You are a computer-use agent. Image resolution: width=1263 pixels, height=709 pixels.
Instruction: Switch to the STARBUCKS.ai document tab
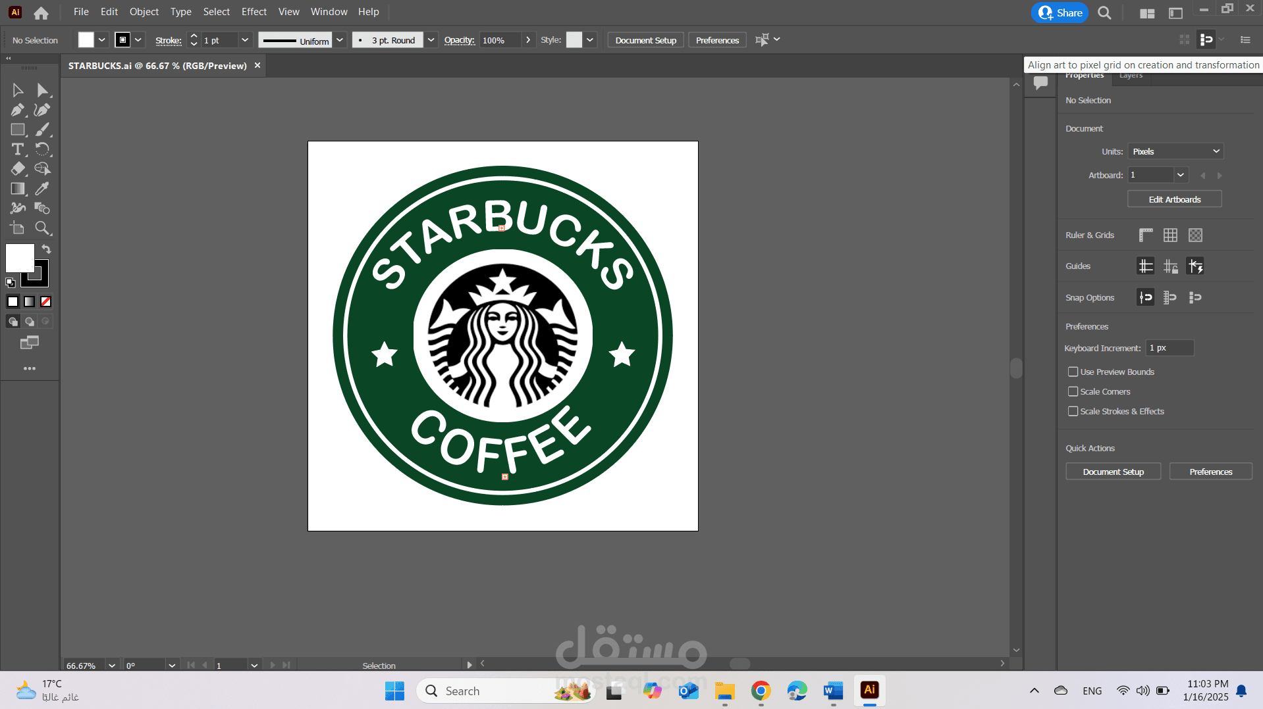coord(157,66)
